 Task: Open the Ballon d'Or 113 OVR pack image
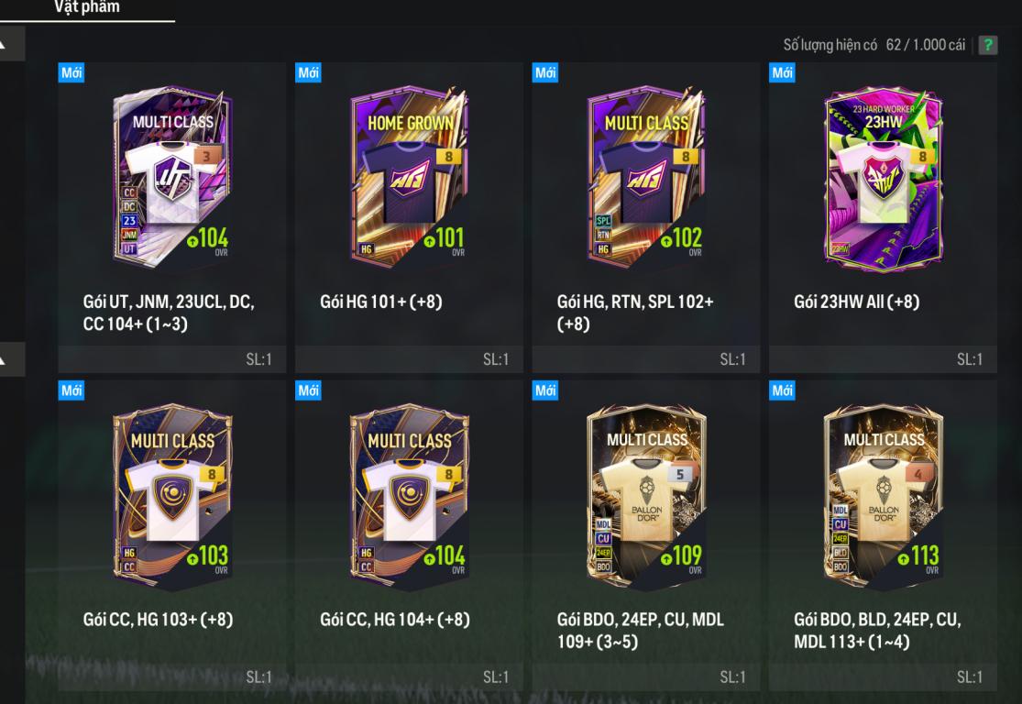tap(884, 495)
